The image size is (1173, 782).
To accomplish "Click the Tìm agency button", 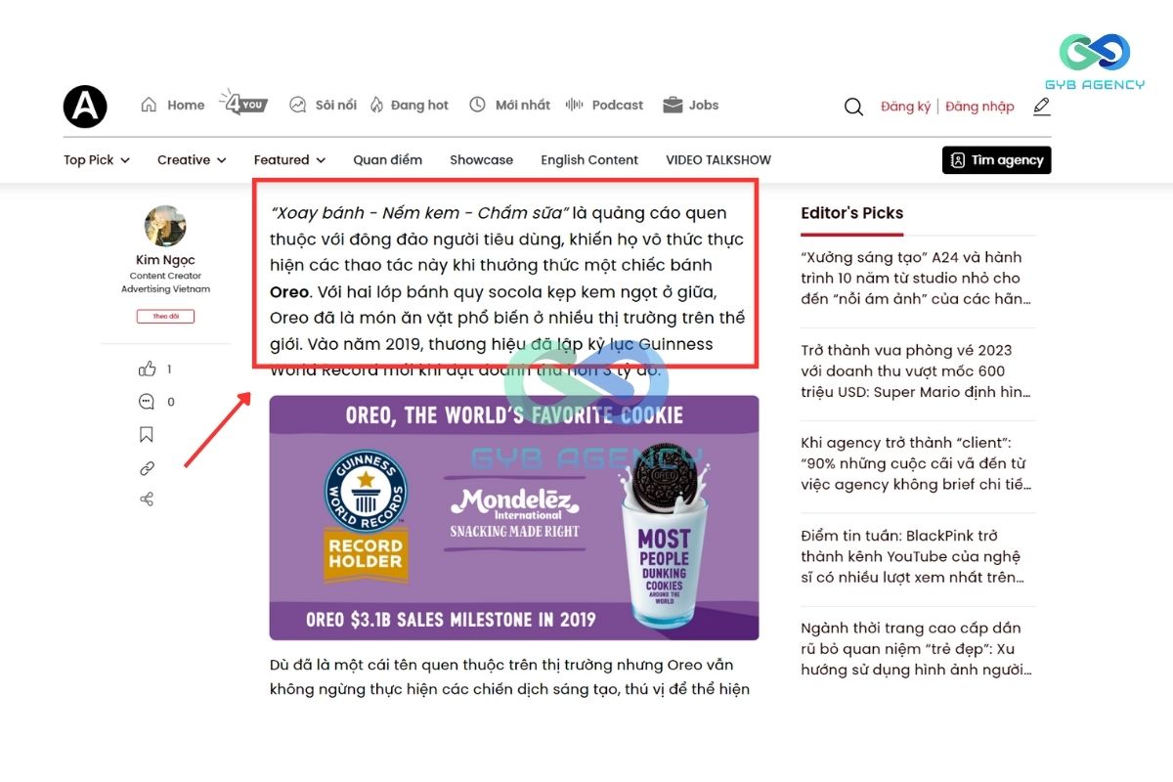I will 997,160.
